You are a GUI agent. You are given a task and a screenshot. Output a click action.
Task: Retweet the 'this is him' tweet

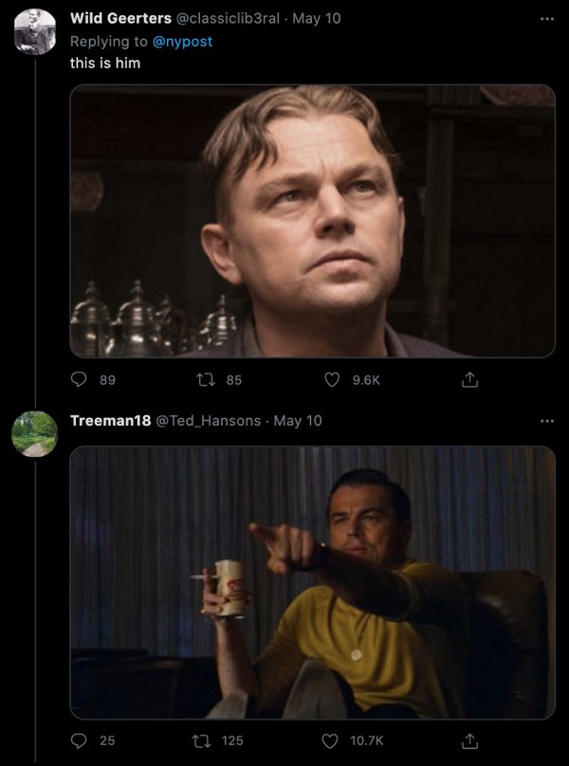click(x=205, y=379)
